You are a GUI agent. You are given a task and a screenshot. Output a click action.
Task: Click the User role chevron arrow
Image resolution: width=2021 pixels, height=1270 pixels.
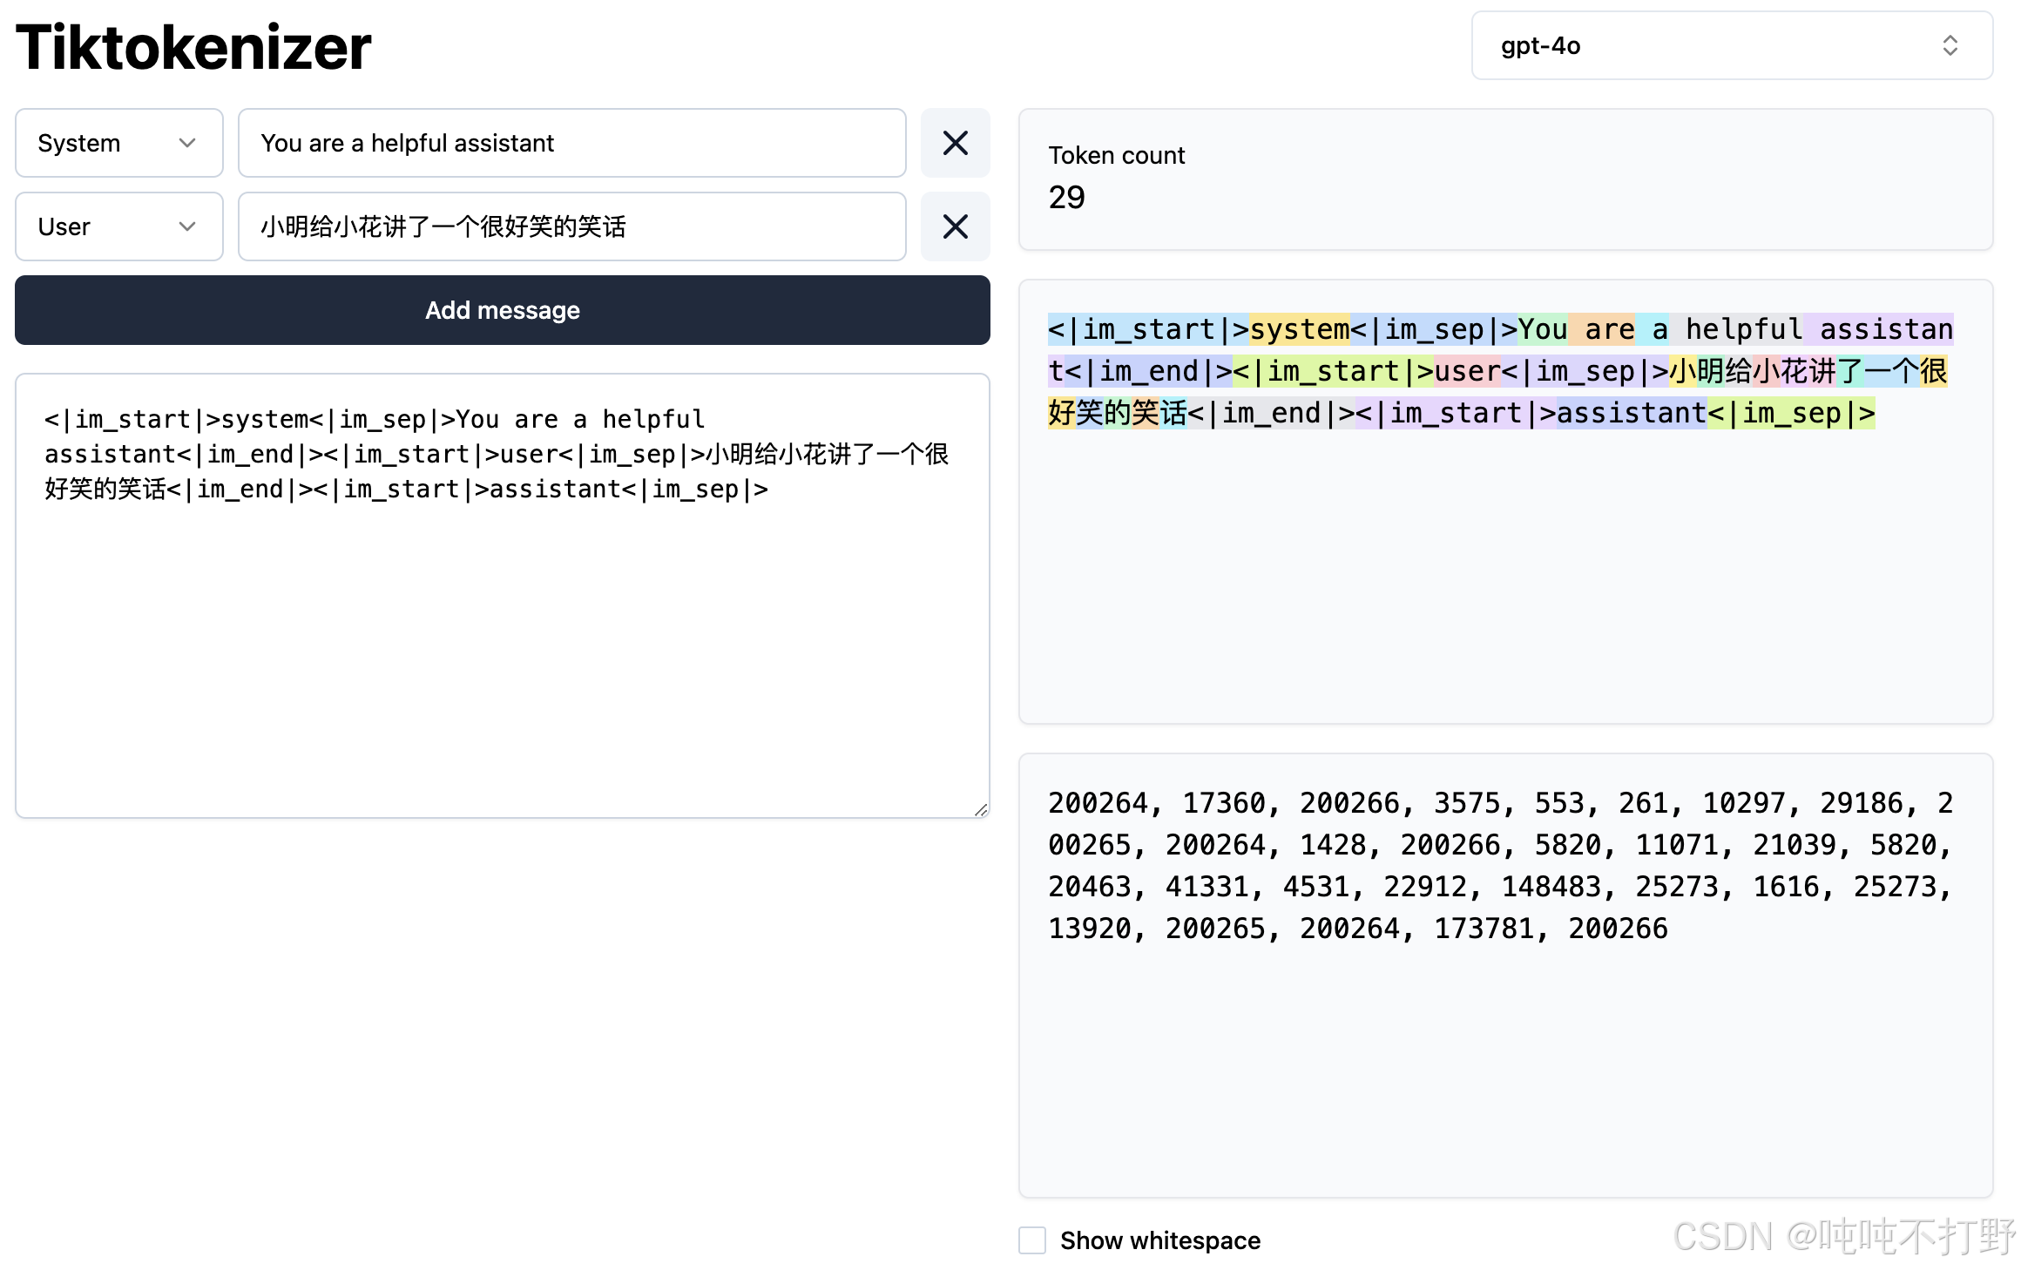click(x=186, y=226)
